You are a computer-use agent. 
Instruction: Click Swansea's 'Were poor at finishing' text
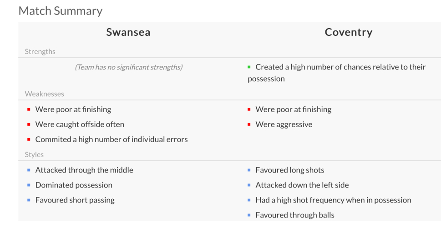click(73, 109)
